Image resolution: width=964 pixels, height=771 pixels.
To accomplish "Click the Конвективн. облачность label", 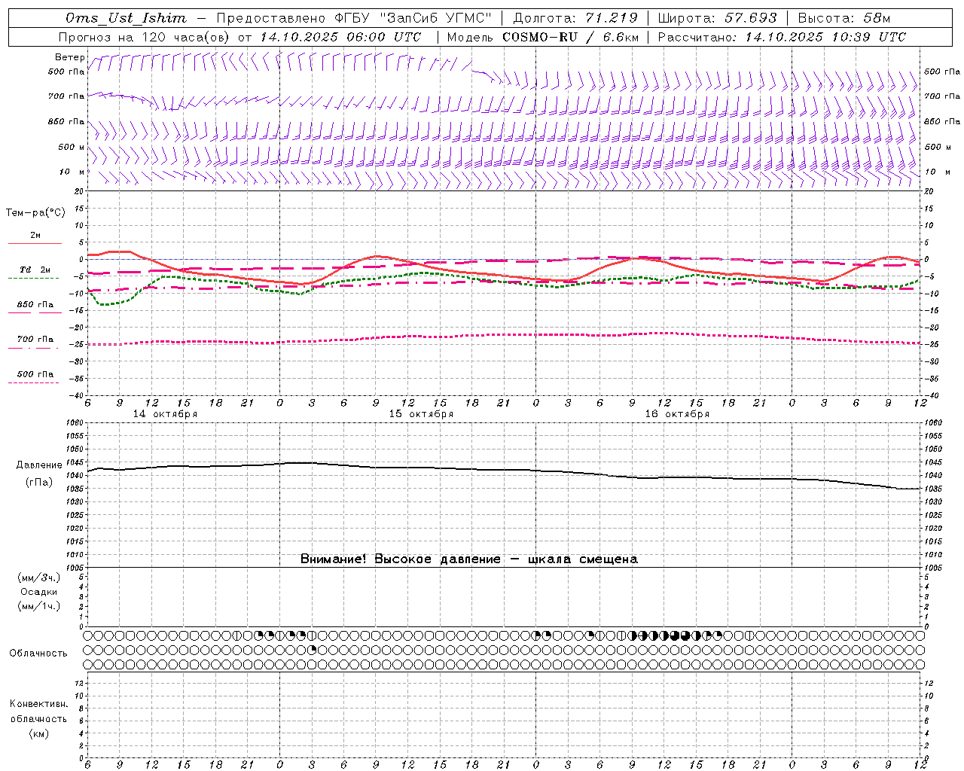I will (x=38, y=712).
